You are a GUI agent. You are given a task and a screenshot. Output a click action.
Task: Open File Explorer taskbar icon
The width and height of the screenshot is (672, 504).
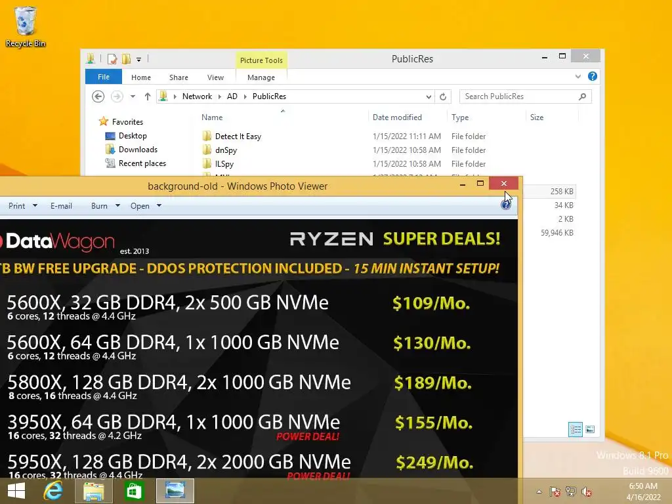[x=93, y=491]
